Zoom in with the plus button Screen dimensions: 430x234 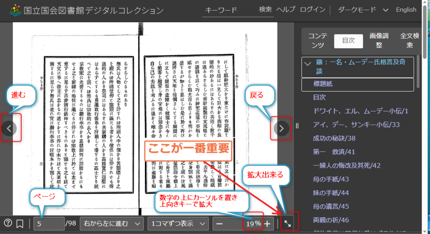(267, 223)
